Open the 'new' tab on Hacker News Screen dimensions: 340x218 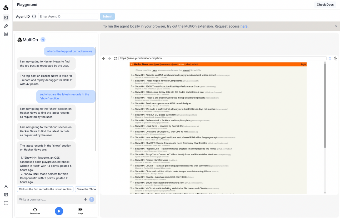(151, 64)
